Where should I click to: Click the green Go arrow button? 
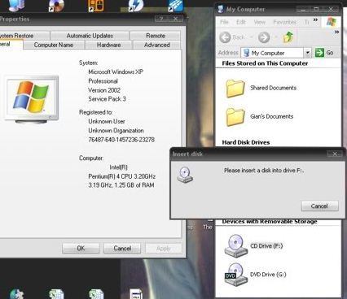(319, 53)
